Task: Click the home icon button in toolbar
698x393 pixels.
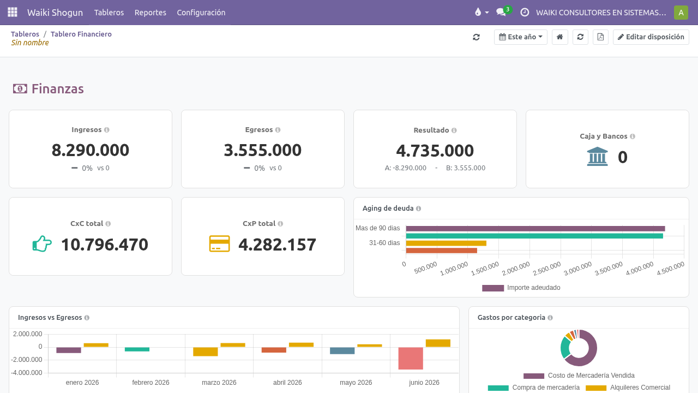Action: click(559, 37)
